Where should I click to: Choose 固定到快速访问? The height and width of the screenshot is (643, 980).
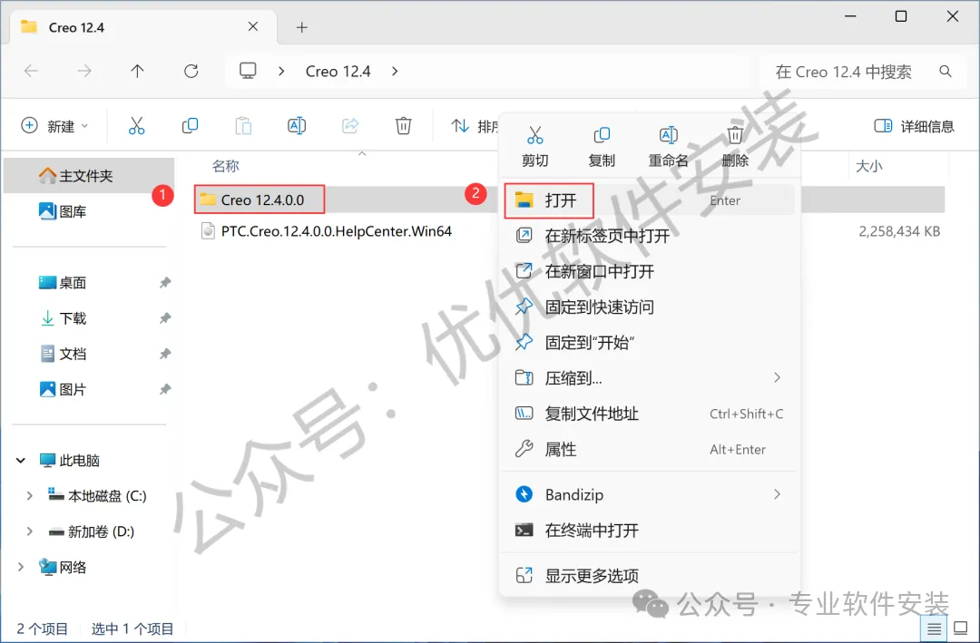(650, 307)
